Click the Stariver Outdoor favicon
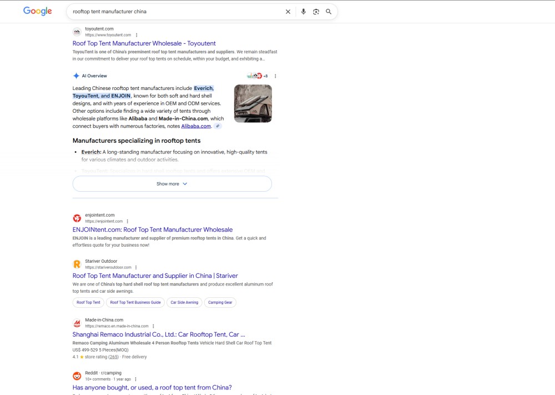The width and height of the screenshot is (555, 395). click(77, 264)
